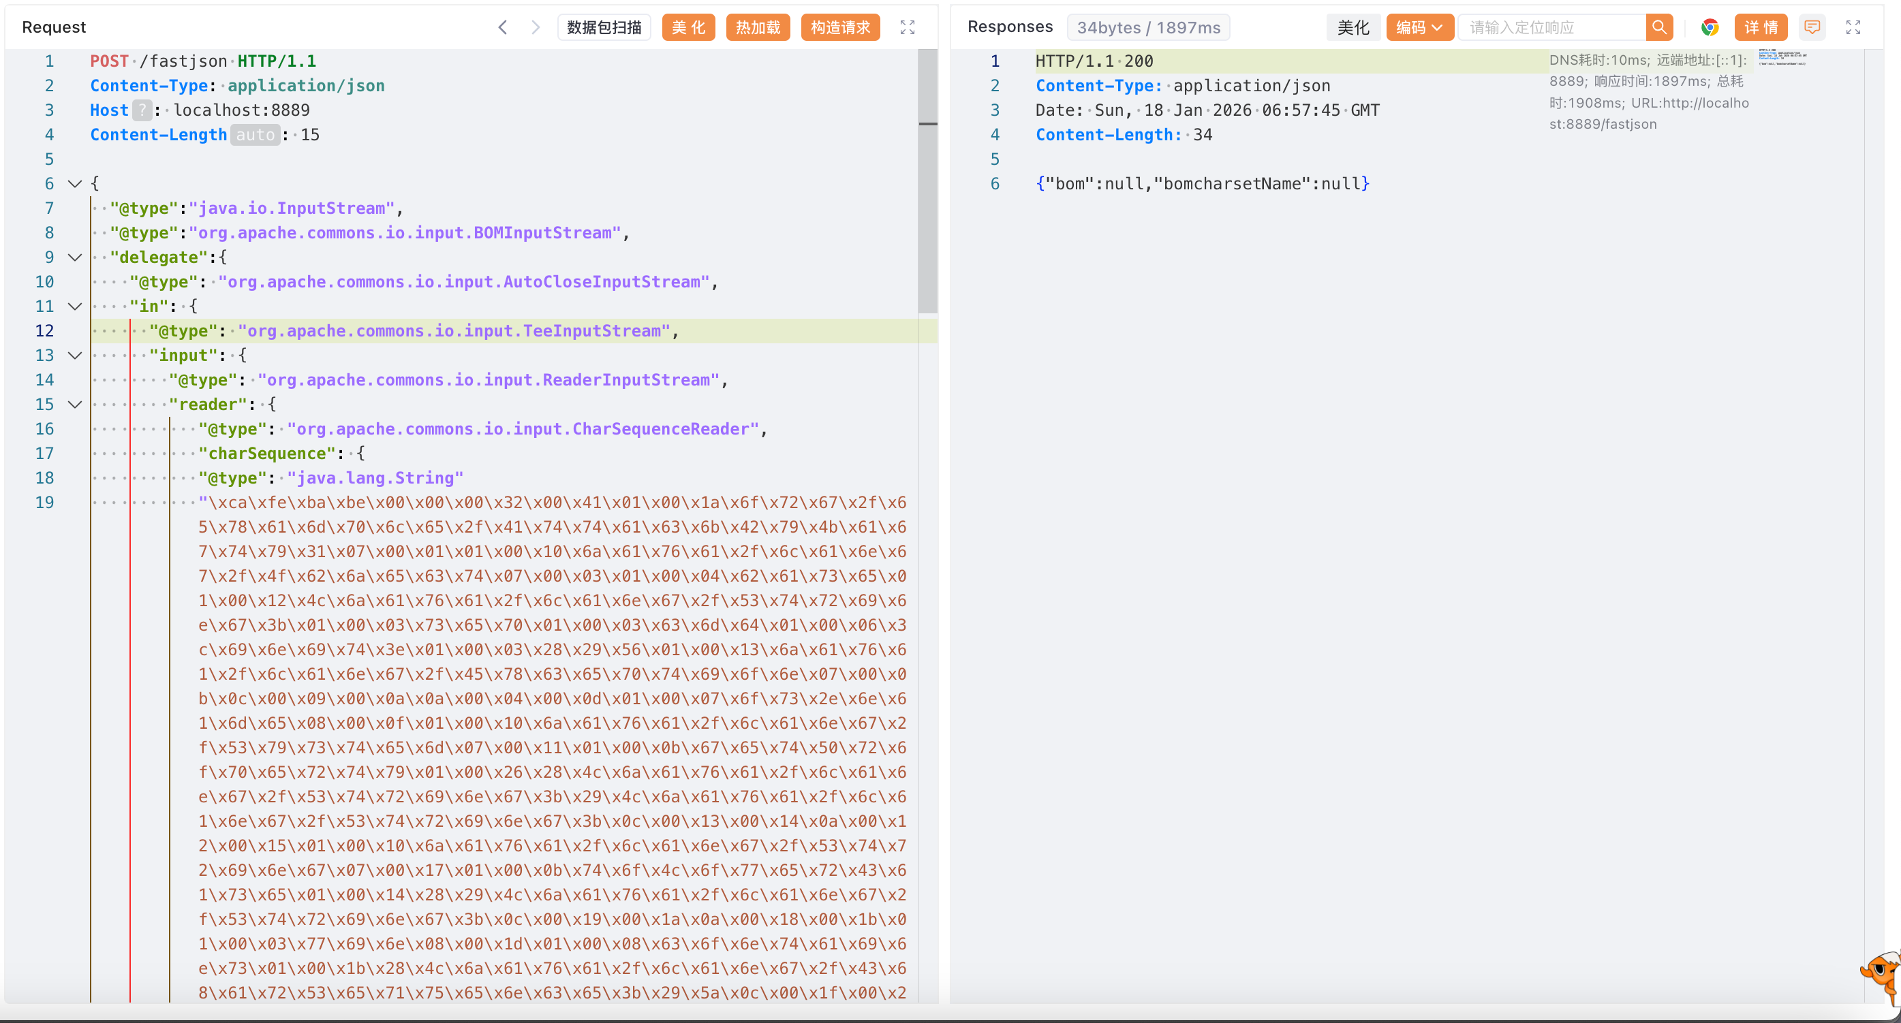Open response in Chrome browser icon
The height and width of the screenshot is (1023, 1901).
(x=1710, y=27)
